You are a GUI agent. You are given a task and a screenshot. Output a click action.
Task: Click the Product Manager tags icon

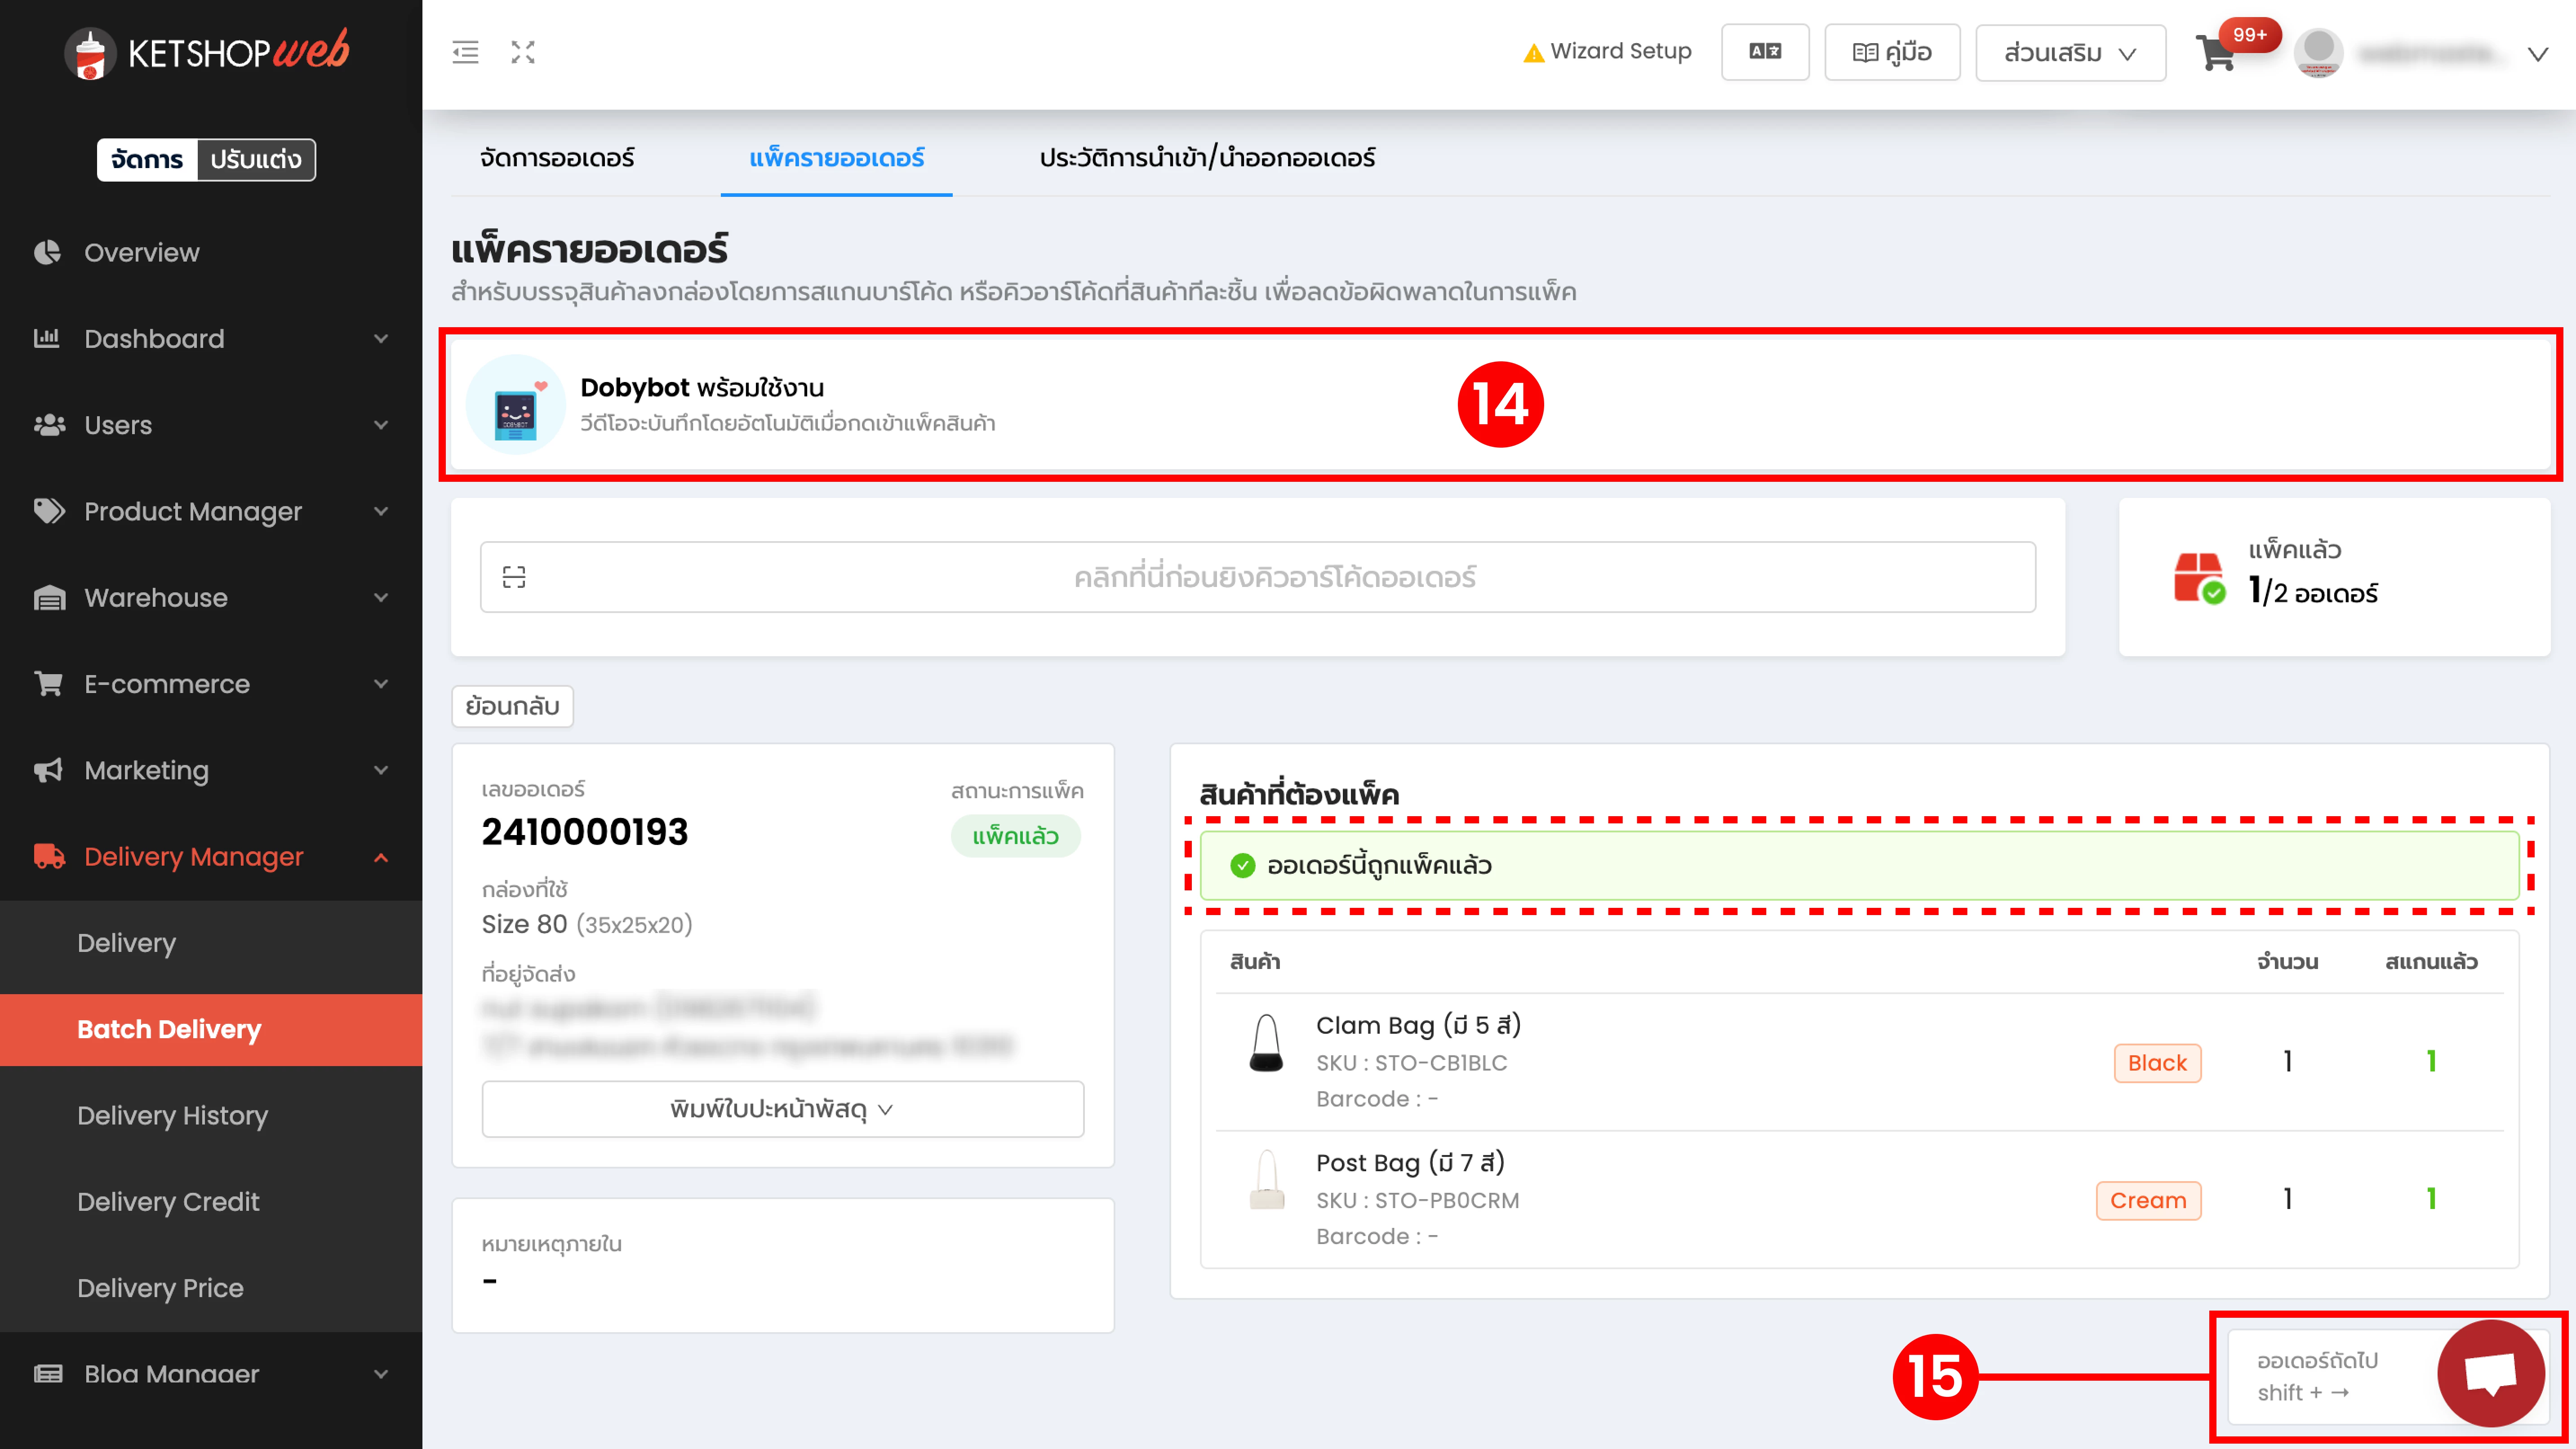(49, 511)
